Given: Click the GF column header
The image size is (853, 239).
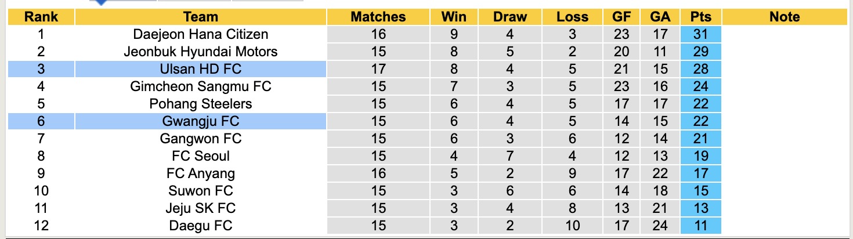Looking at the screenshot, I should [621, 17].
